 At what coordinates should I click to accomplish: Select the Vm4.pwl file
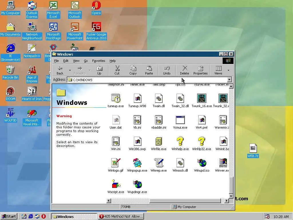(x=202, y=122)
